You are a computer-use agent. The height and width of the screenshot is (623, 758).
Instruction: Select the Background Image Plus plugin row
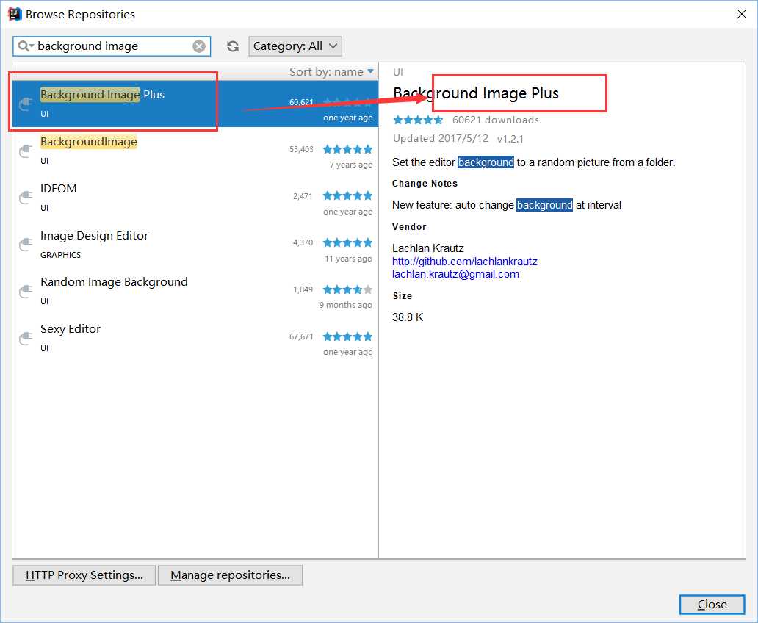coord(195,104)
